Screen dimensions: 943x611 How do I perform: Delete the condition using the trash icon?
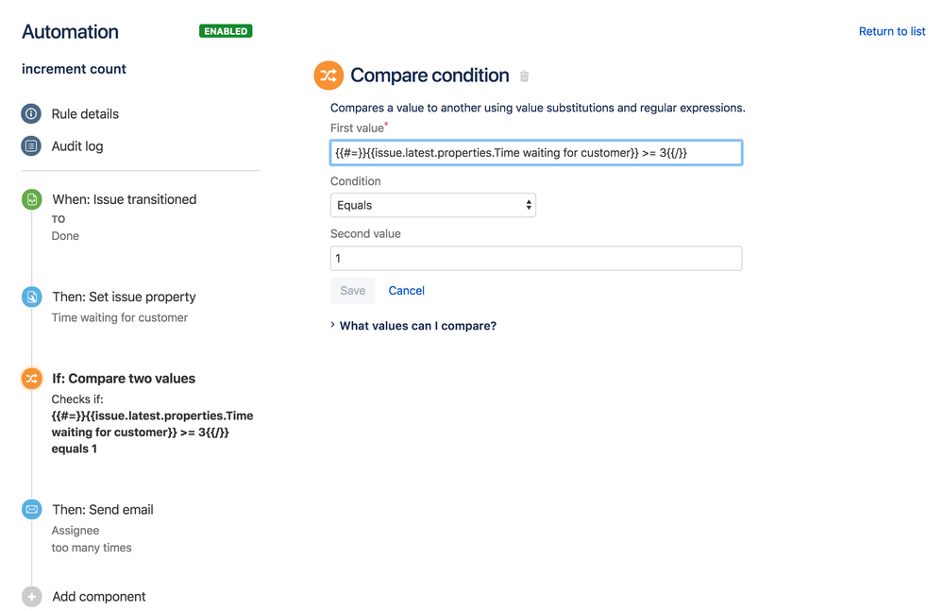pyautogui.click(x=525, y=76)
